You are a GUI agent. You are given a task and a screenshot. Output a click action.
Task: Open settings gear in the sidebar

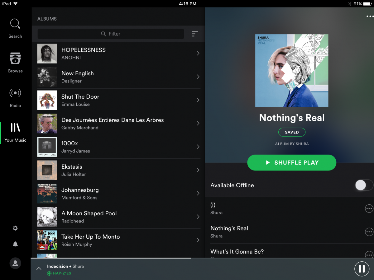(x=15, y=228)
